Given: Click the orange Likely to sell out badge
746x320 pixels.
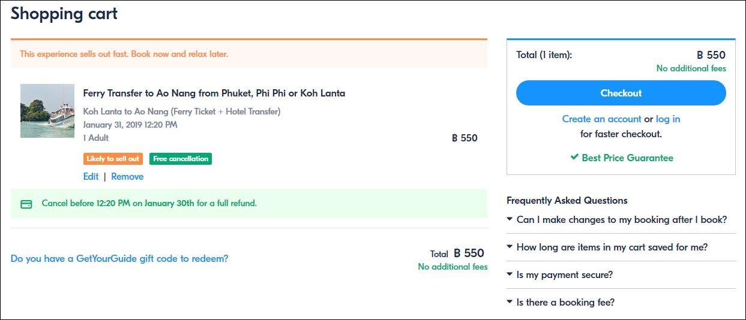Looking at the screenshot, I should click(113, 159).
